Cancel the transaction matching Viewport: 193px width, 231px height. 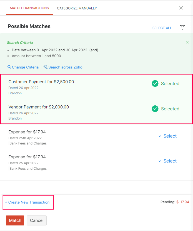point(36,220)
